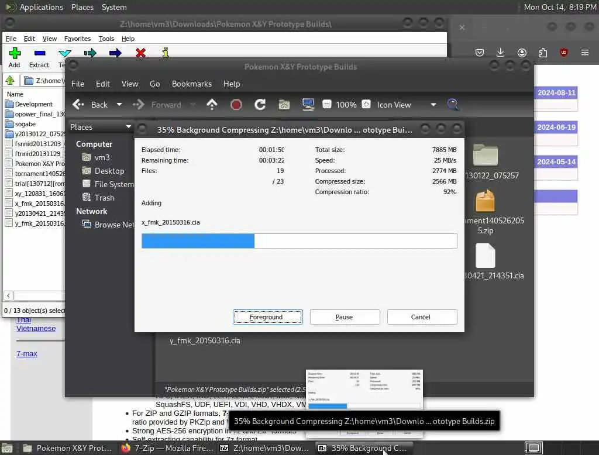
Task: Click the 7-Zip Extract icon
Action: 40,53
